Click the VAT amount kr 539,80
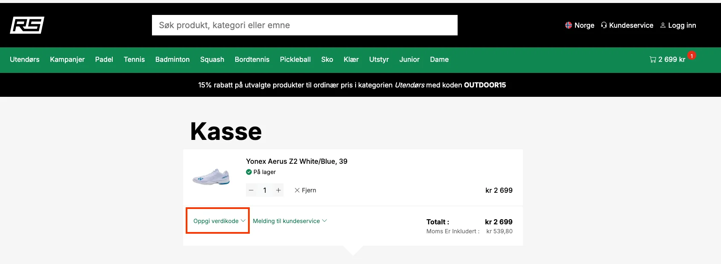Viewport: 721px width, 264px height. (x=499, y=231)
